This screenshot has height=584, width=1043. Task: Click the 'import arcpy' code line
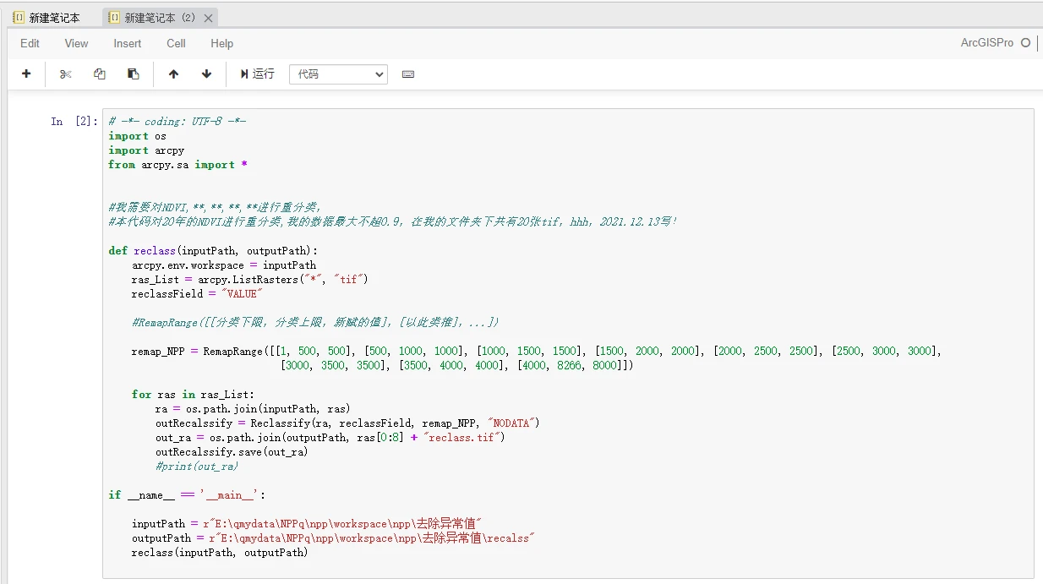point(146,150)
